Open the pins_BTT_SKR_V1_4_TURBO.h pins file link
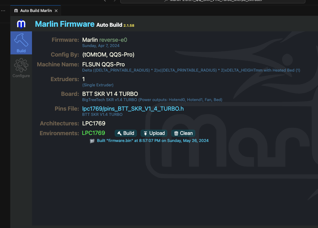 click(133, 109)
